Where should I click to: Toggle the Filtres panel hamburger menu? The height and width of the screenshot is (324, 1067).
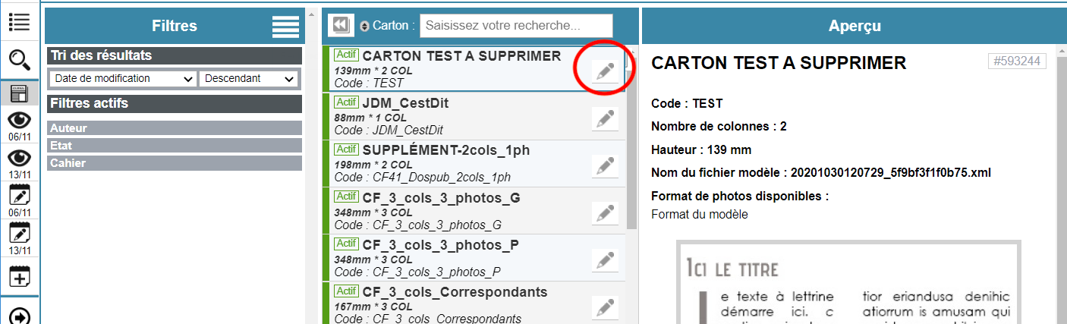point(285,27)
